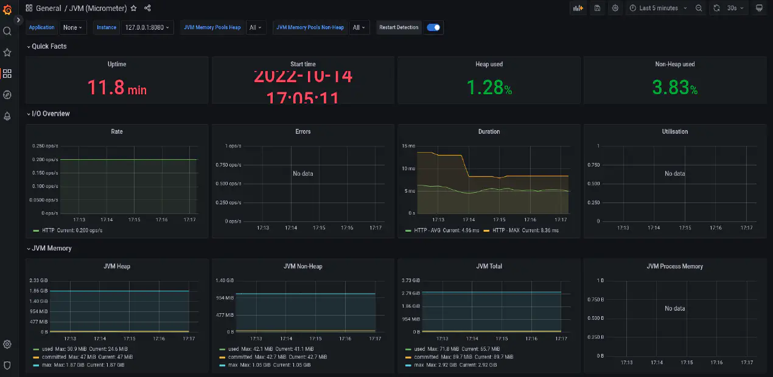The width and height of the screenshot is (773, 377).
Task: Open Alerting via the bell sidebar icon
Action: tap(7, 116)
